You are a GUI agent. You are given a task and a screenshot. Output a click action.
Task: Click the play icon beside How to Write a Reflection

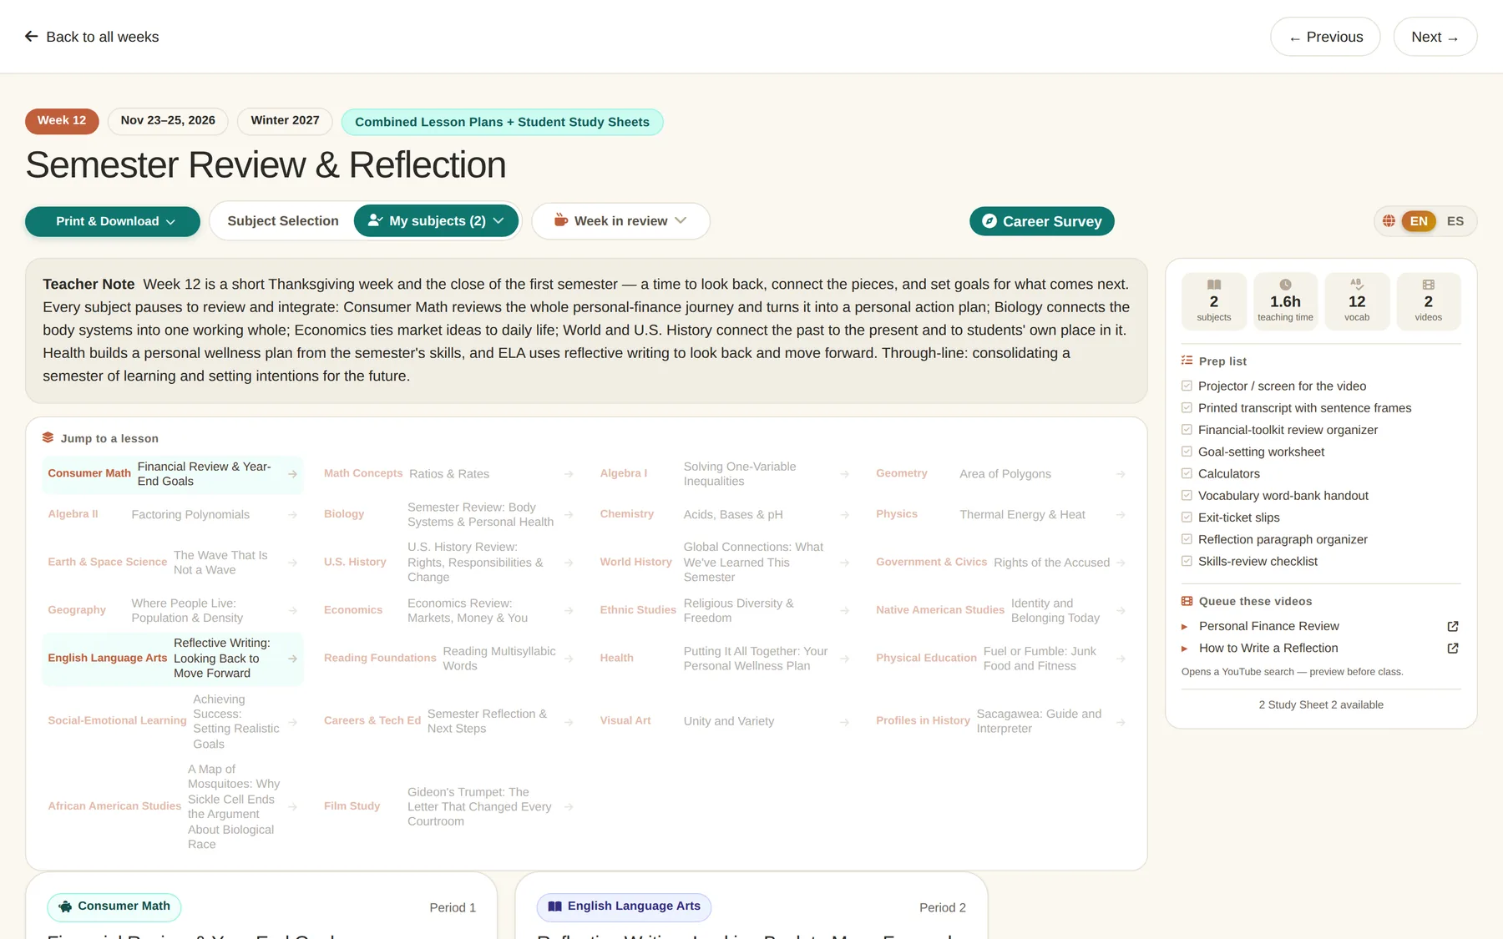point(1184,649)
